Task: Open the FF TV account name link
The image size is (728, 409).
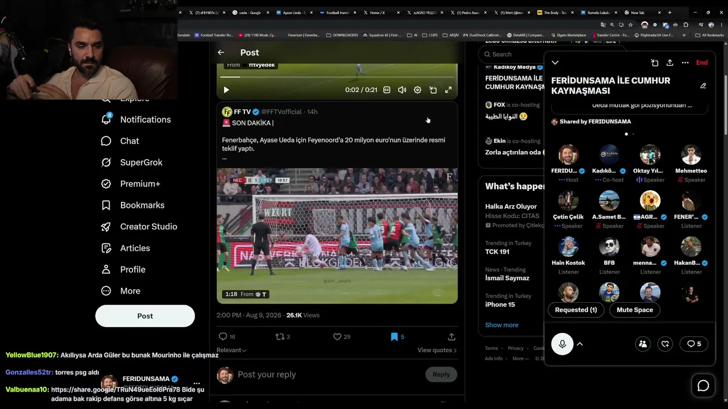Action: [242, 112]
